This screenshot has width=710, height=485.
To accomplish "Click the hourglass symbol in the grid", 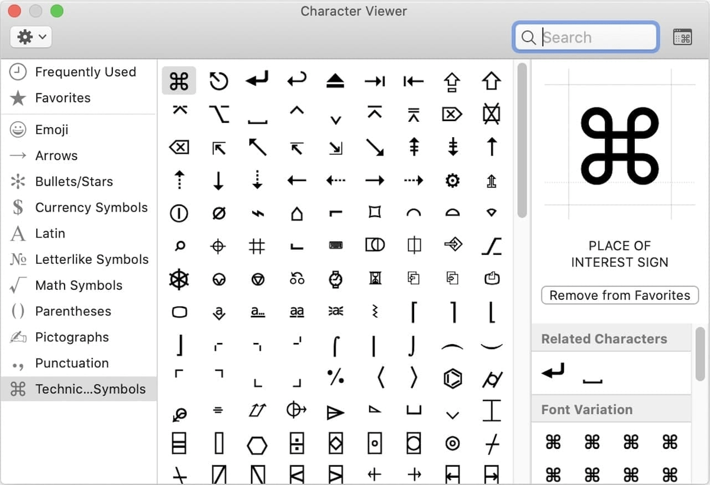I will pyautogui.click(x=375, y=278).
